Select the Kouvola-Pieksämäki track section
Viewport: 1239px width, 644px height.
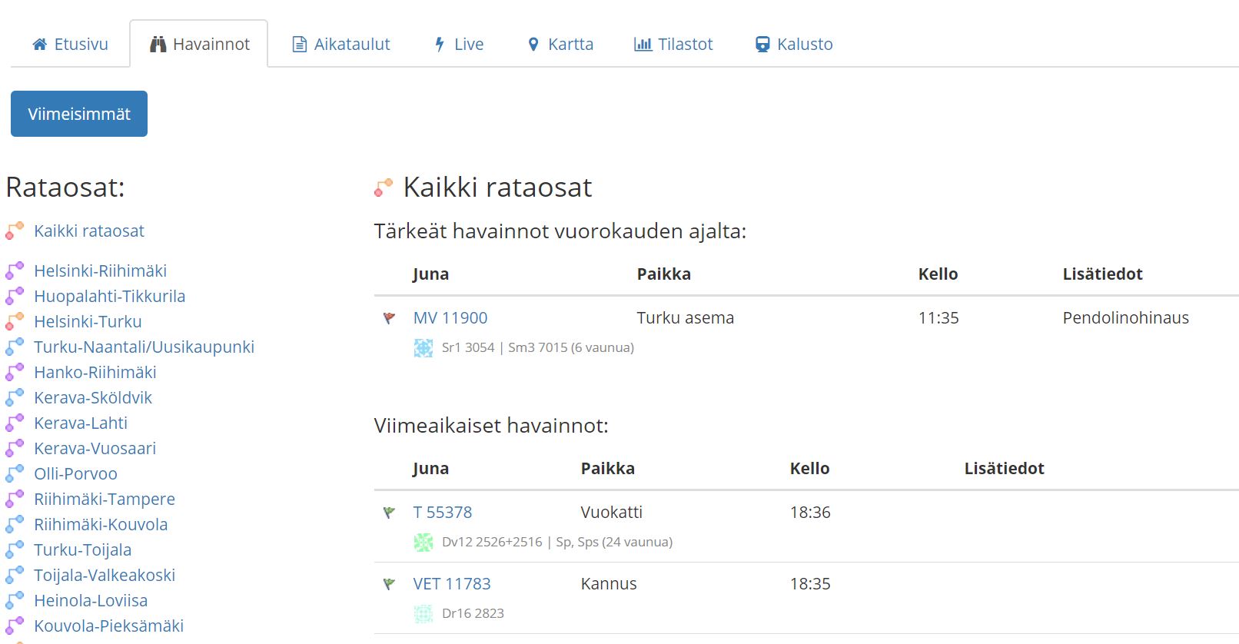coord(108,626)
